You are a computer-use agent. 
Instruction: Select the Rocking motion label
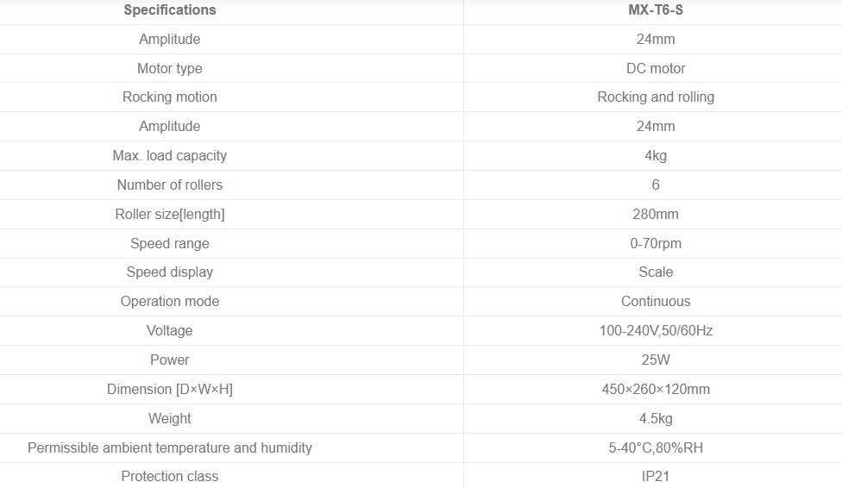click(170, 97)
